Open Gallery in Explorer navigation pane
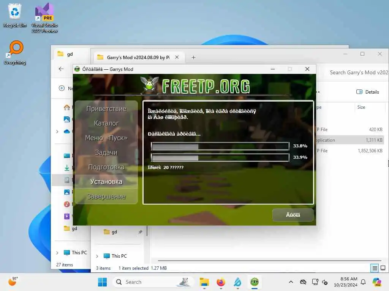 click(67, 119)
